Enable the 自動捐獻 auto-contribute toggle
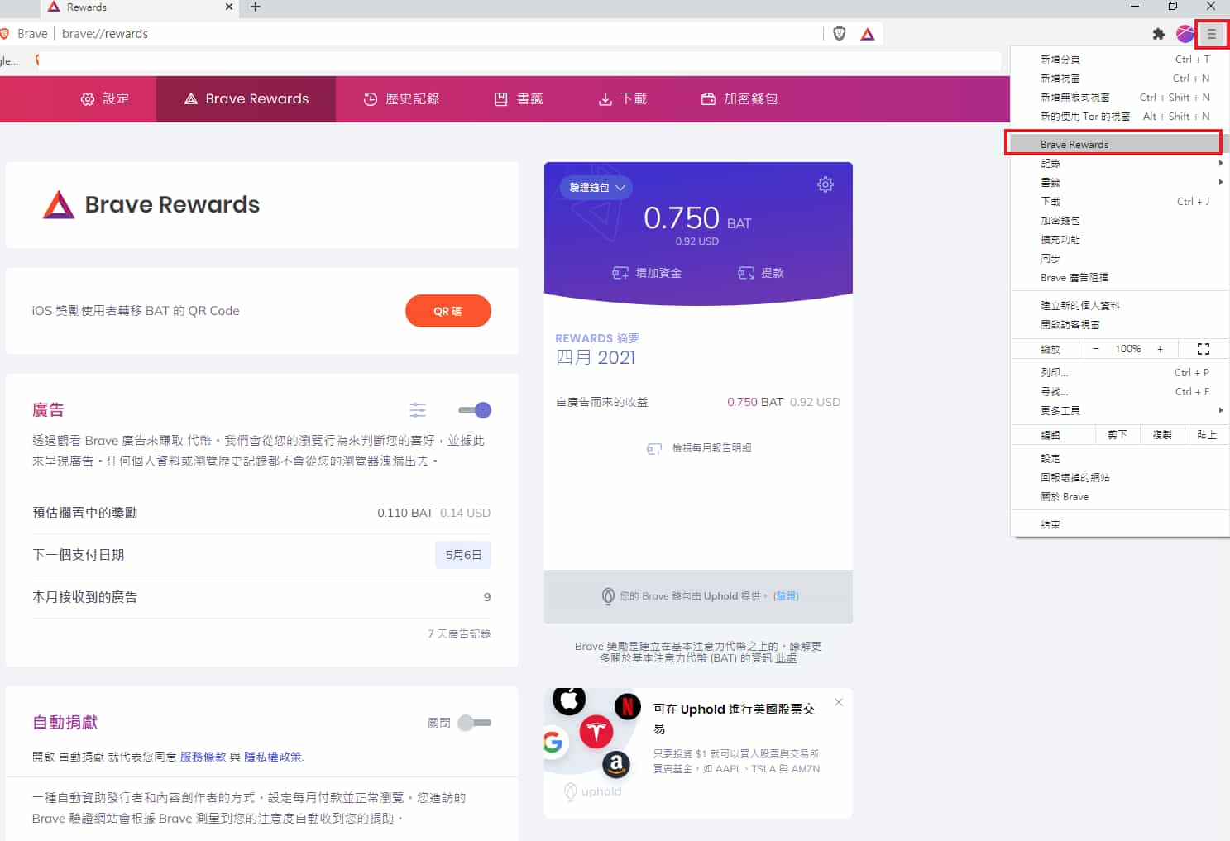The height and width of the screenshot is (841, 1230). [x=475, y=723]
